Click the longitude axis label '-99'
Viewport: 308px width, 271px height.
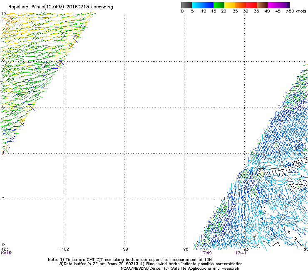[124, 249]
